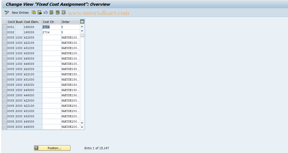
Task: Click cost element 165000 in row 0002
Action: pyautogui.click(x=33, y=32)
